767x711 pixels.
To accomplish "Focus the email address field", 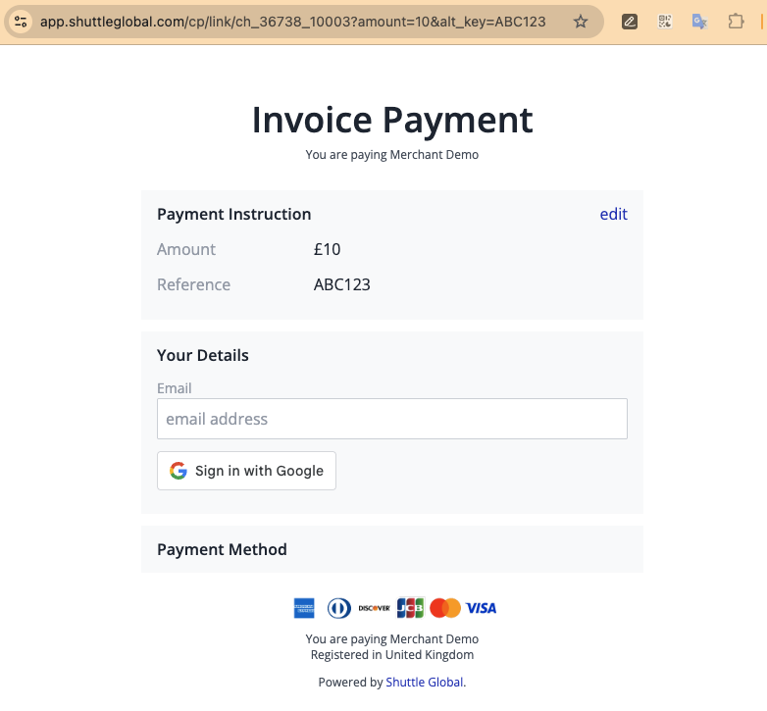I will [x=391, y=419].
